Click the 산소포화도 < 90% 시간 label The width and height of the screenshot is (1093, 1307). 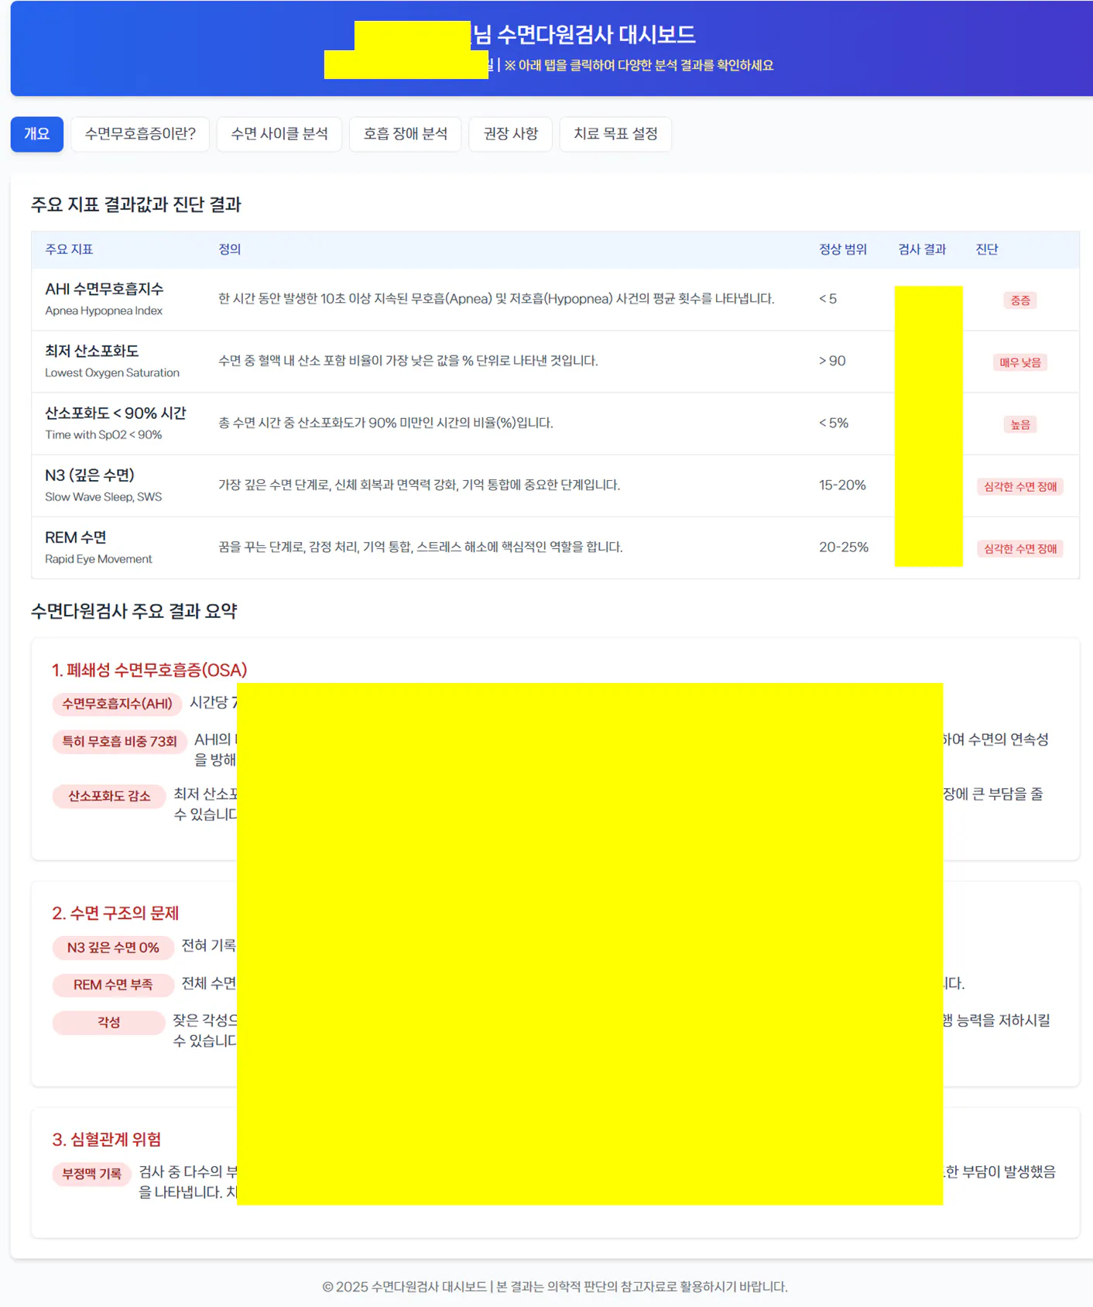(115, 413)
